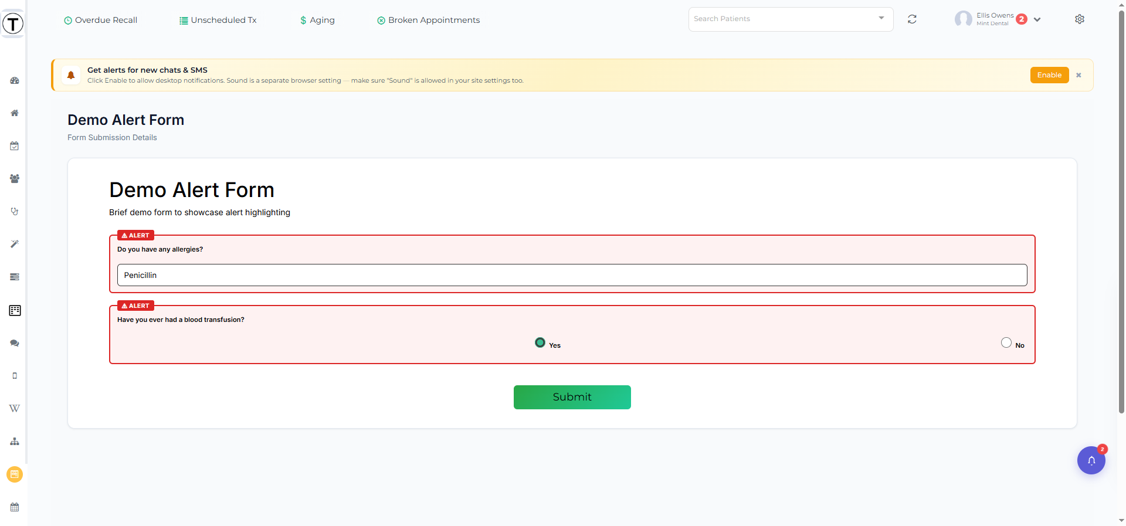Click the allergies field containing Penicillin
The image size is (1126, 526).
point(572,275)
